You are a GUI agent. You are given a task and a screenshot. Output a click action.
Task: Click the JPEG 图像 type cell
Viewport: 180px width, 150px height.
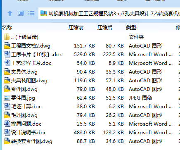click(x=140, y=98)
